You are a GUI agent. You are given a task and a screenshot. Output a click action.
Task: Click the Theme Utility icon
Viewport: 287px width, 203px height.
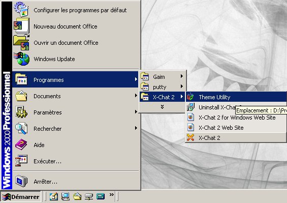tap(190, 97)
